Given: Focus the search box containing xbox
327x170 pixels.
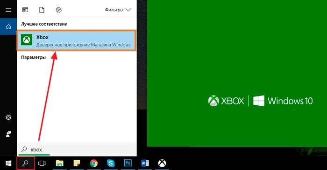Looking at the screenshot, I should pos(77,150).
